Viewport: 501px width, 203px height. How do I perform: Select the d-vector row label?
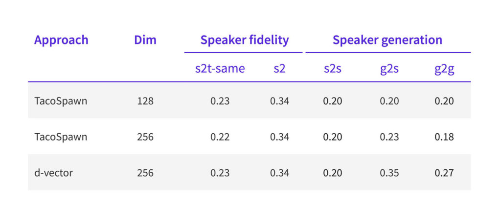[x=54, y=173]
